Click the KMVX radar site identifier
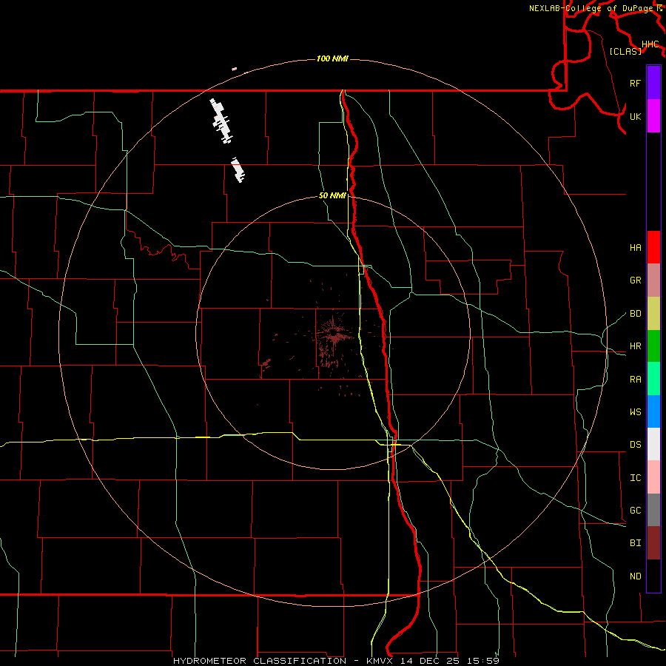 (x=381, y=661)
